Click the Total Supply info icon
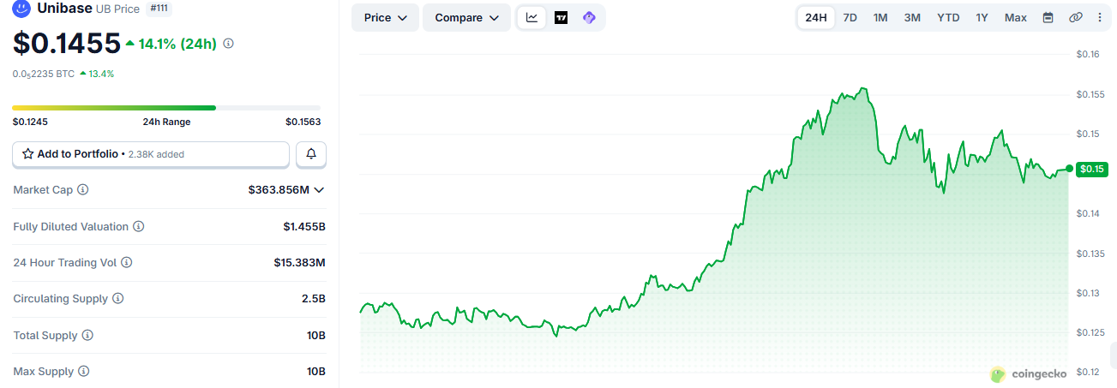Image resolution: width=1117 pixels, height=388 pixels. pyautogui.click(x=87, y=336)
